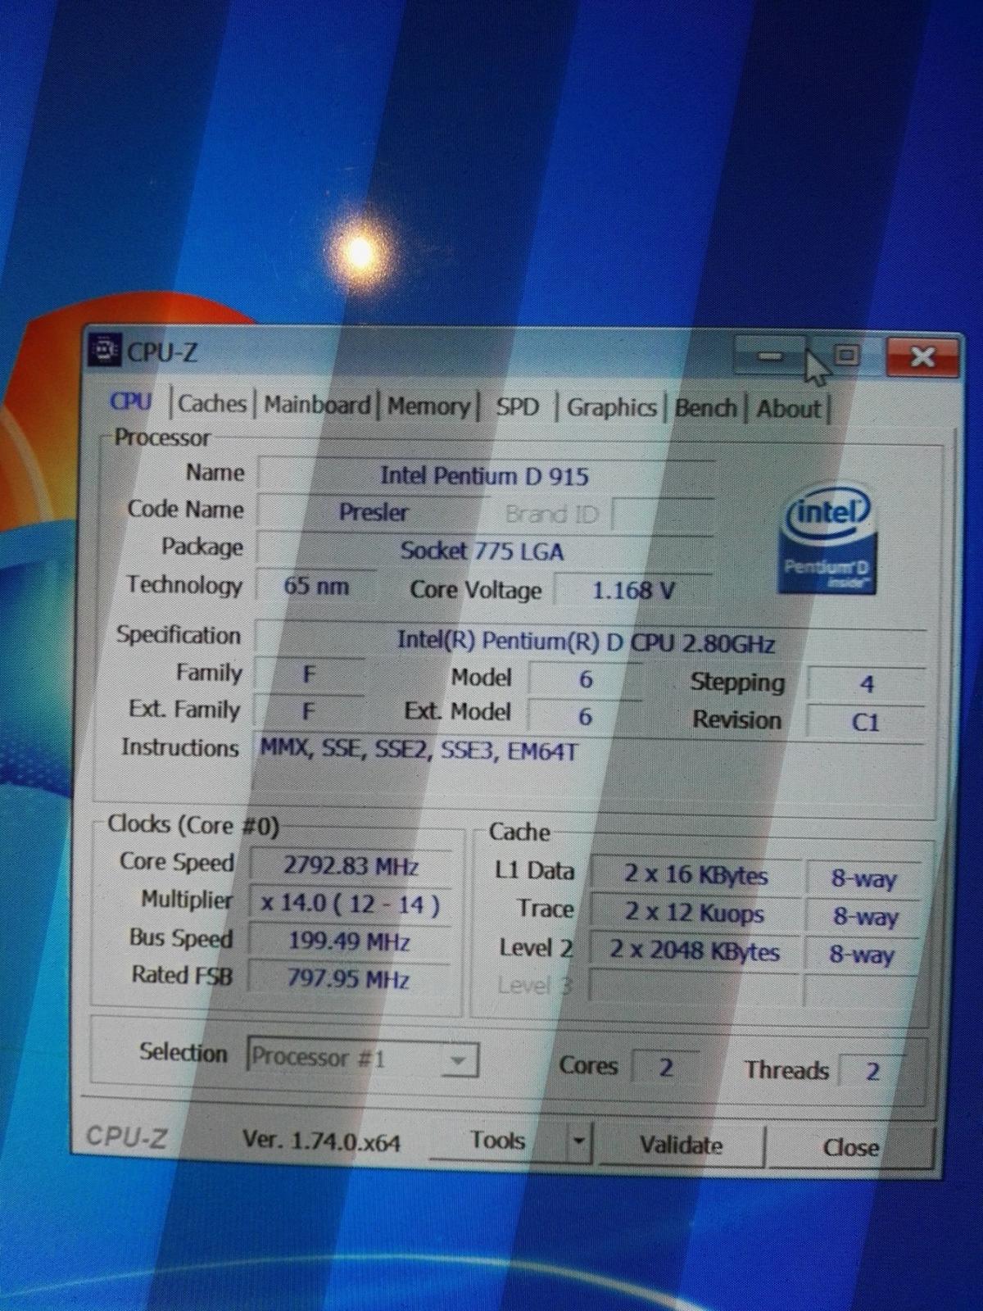This screenshot has width=983, height=1311.
Task: Minimize the CPU-Z window
Action: tap(769, 355)
